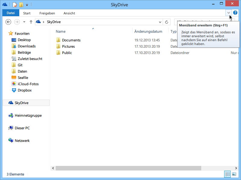This screenshot has width=241, height=180.
Task: Click the horizontal scrollbar thumb
Action: click(x=128, y=168)
